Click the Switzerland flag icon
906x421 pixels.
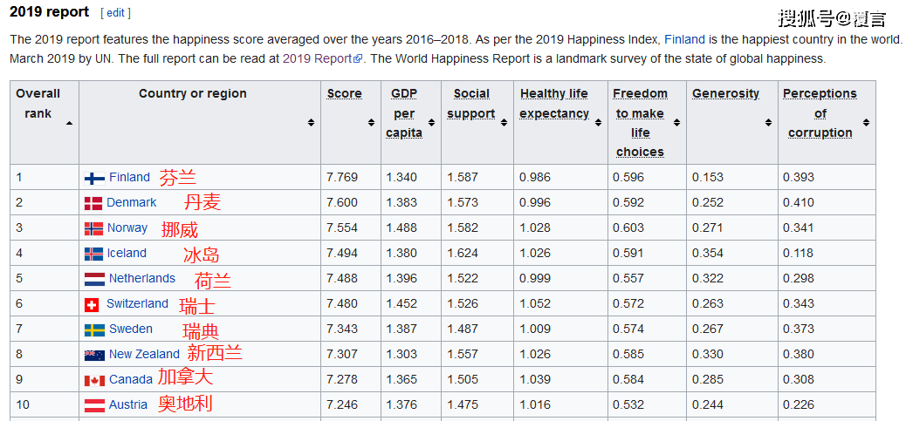coord(92,304)
